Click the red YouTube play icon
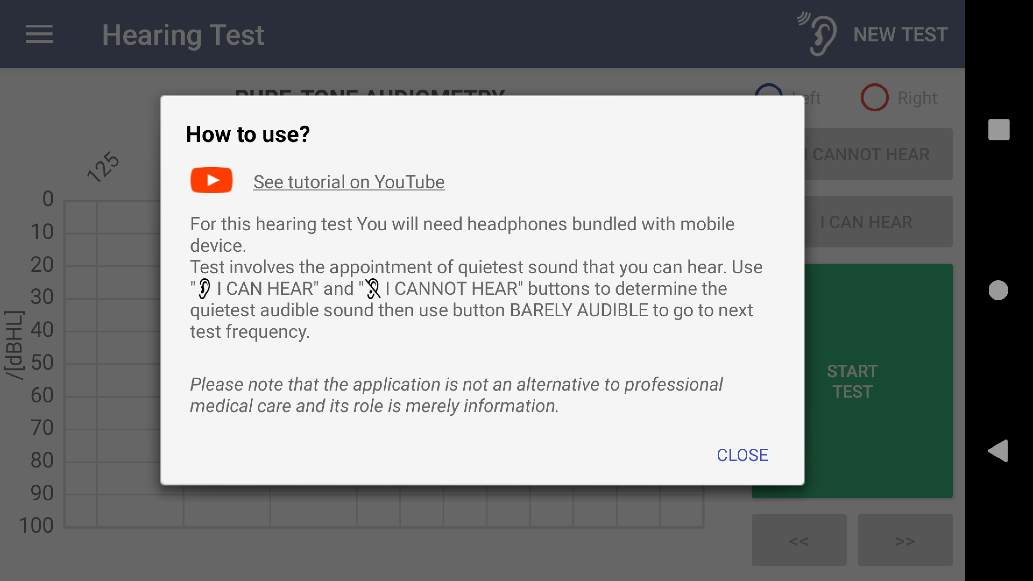 (x=211, y=180)
